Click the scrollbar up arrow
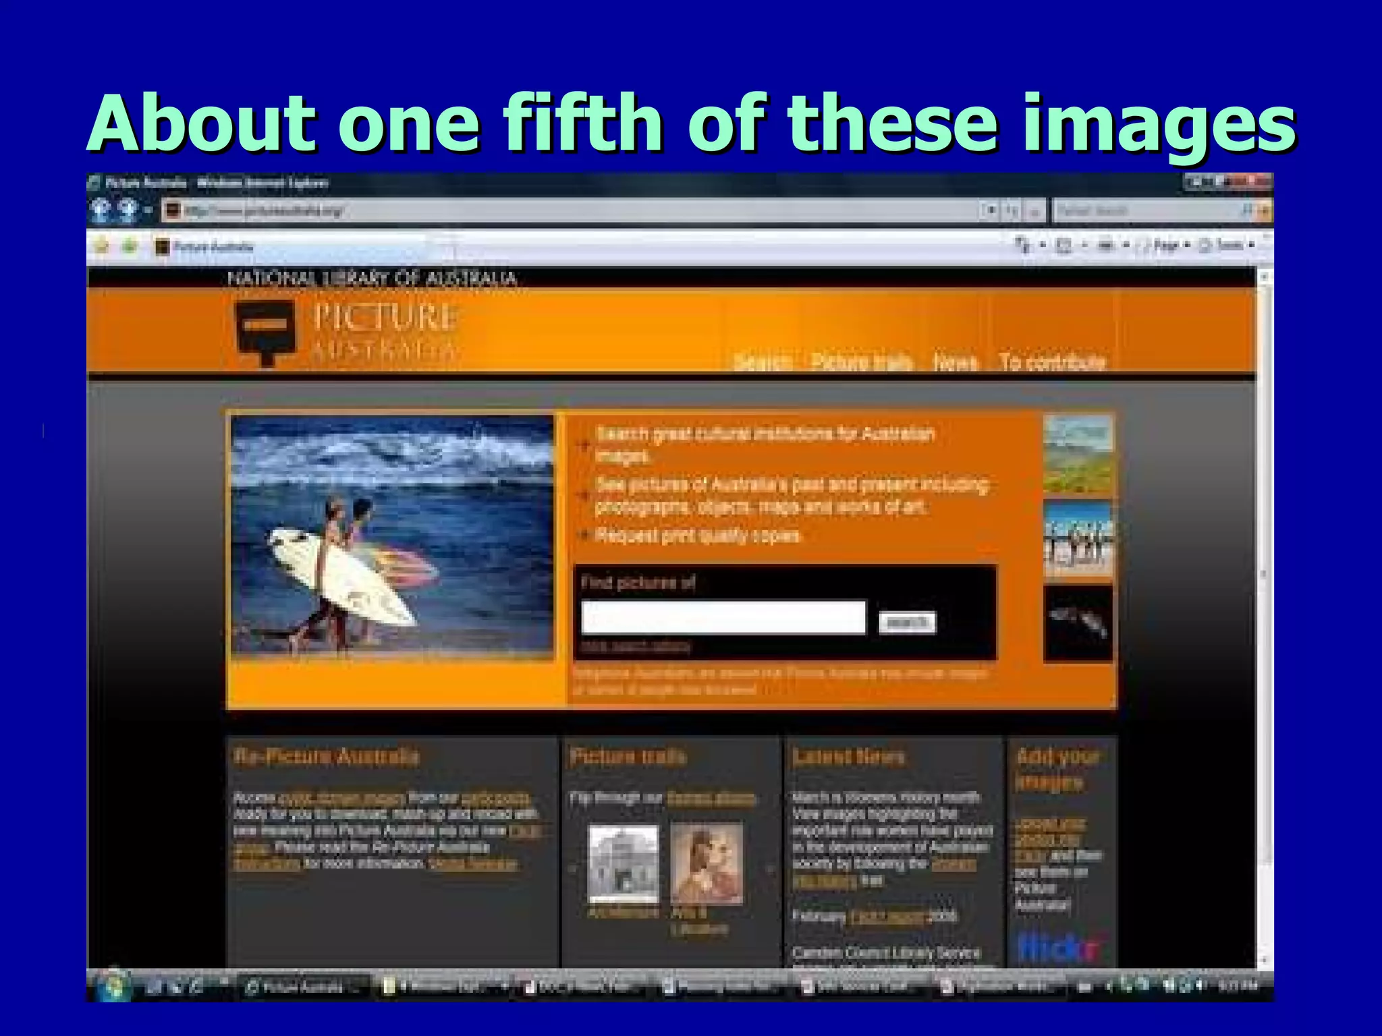This screenshot has width=1382, height=1036. (x=1264, y=277)
